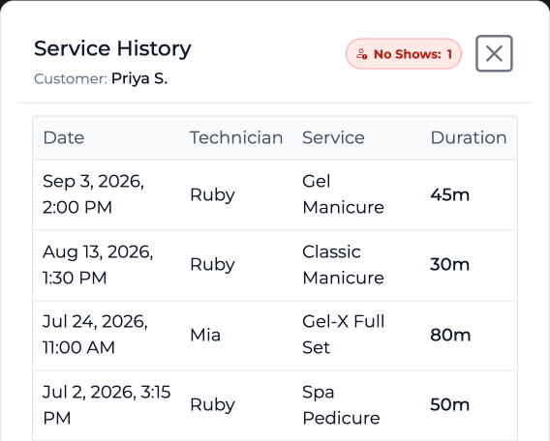550x441 pixels.
Task: Select the Sep 3, 2026, 2:00 PM date cell
Action: (x=93, y=194)
